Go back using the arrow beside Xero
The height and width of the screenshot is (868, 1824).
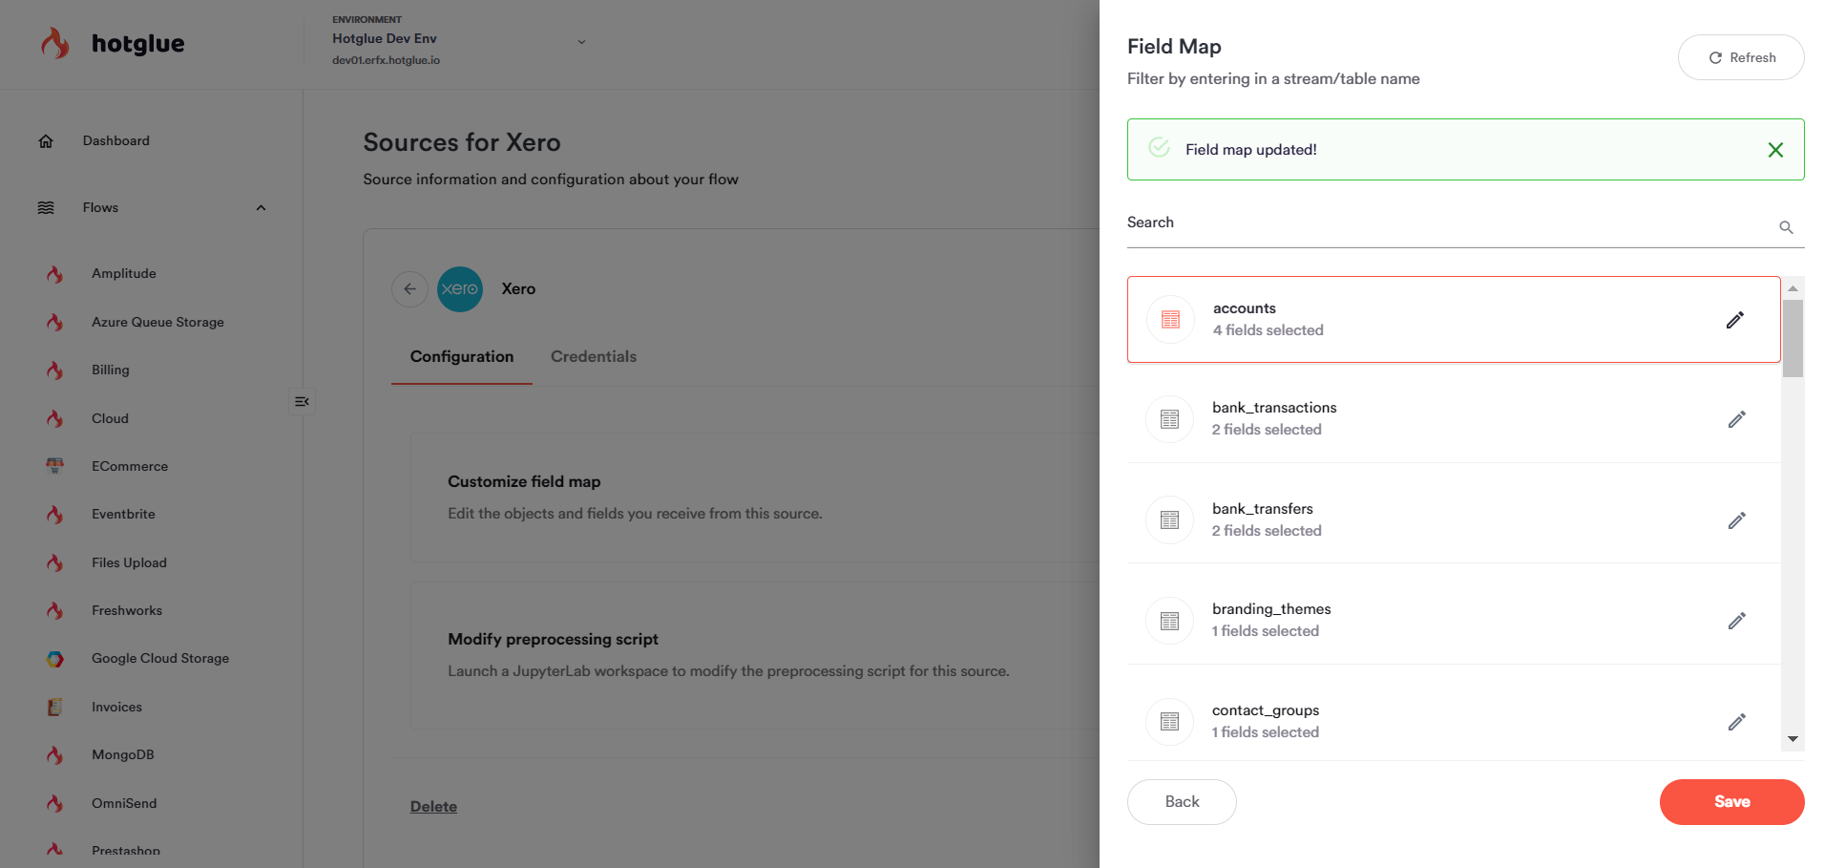[409, 288]
